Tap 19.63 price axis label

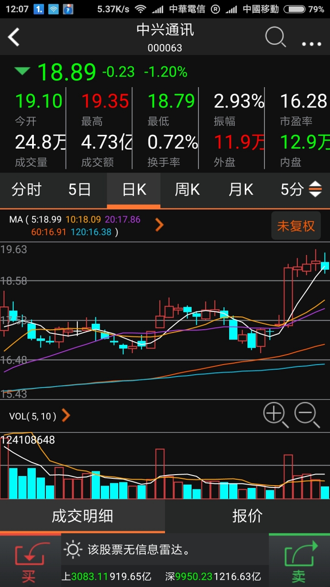tap(14, 249)
